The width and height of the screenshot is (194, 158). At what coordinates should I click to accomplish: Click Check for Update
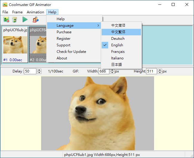point(74,52)
